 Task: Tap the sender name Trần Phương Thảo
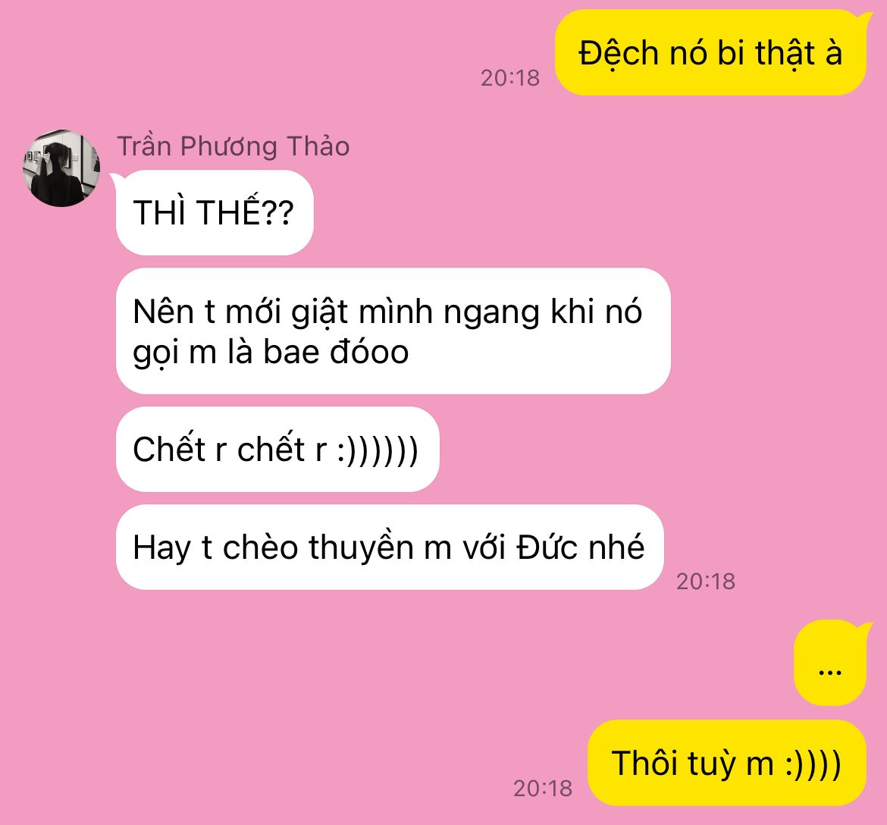[x=233, y=146]
